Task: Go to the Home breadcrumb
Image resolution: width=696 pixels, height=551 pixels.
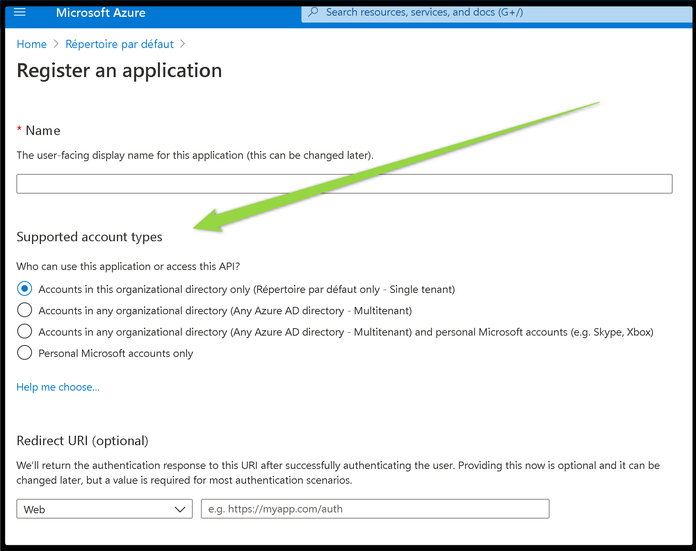Action: coord(32,44)
